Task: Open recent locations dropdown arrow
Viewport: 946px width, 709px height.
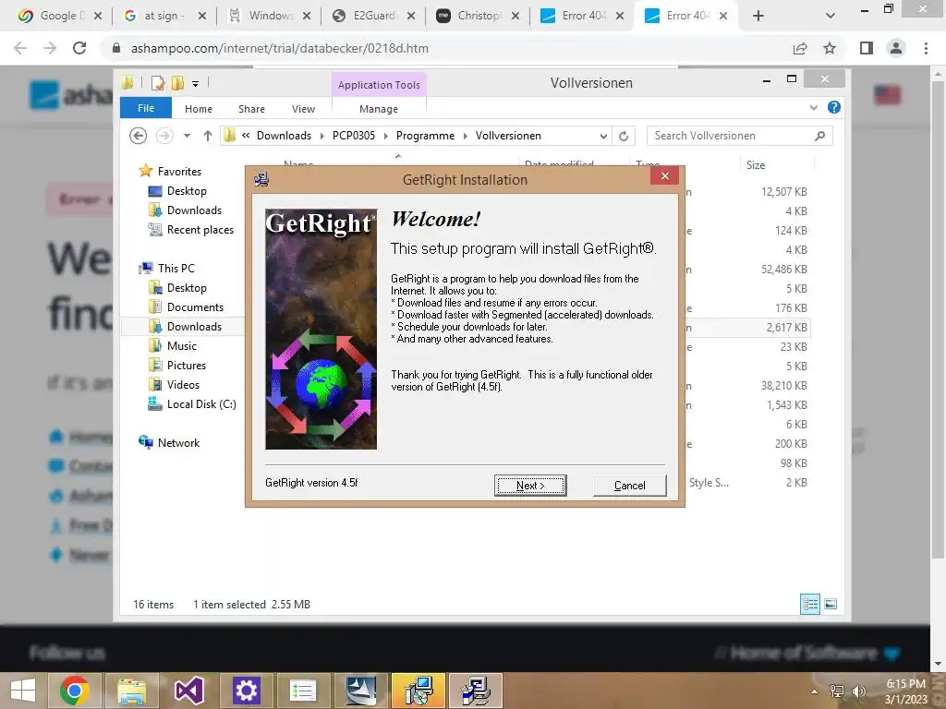Action: tap(187, 136)
